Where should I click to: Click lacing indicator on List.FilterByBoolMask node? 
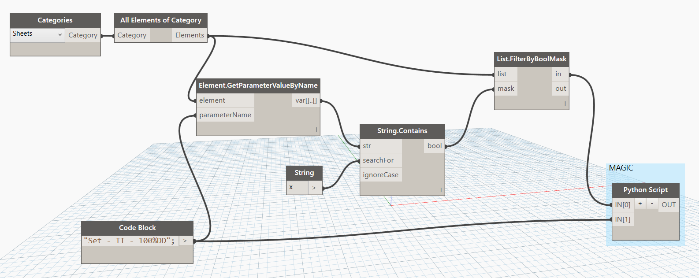point(565,104)
